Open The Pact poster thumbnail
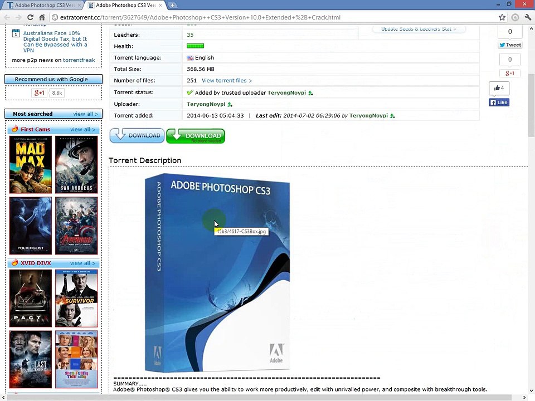 click(30, 298)
